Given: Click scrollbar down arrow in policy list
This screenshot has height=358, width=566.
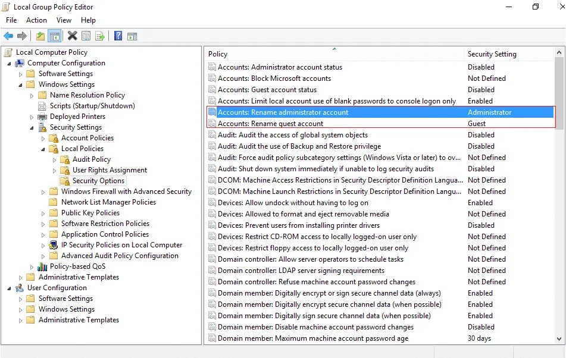Looking at the screenshot, I should pos(559,339).
